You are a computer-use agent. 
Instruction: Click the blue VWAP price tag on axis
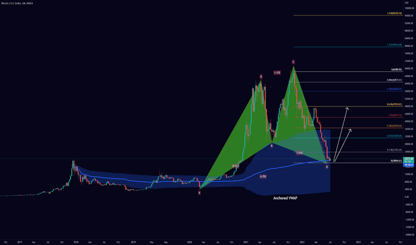[408, 165]
